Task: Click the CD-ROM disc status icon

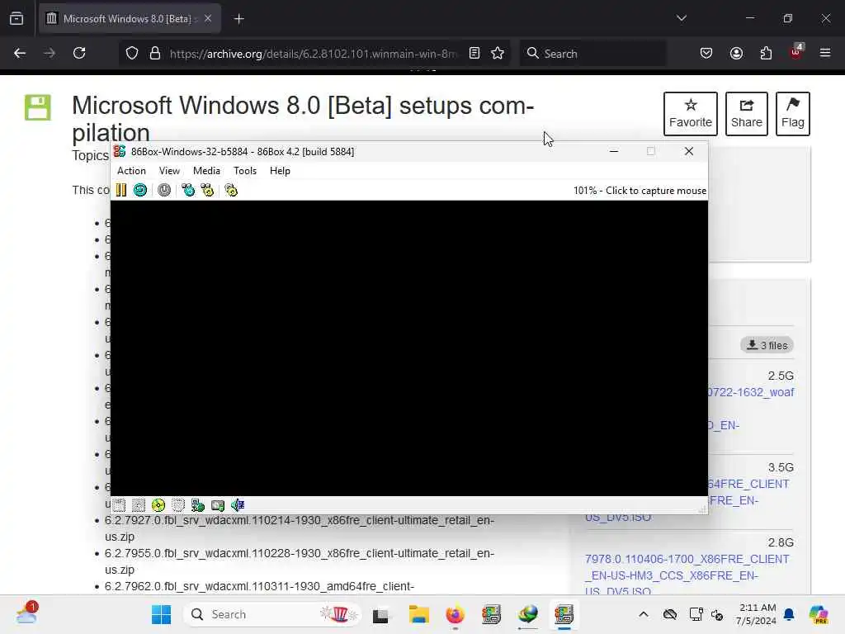Action: 158,505
